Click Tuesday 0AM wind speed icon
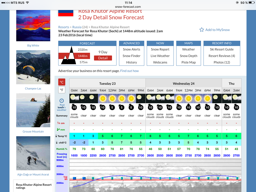Viewport: 256px width, 192px height. pyautogui.click(x=74, y=107)
